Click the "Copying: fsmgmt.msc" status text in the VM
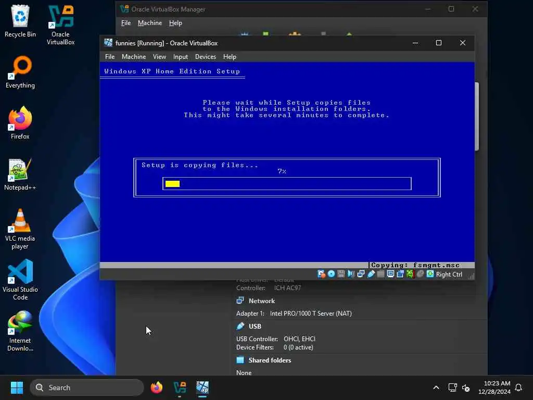This screenshot has width=533, height=400. 415,265
